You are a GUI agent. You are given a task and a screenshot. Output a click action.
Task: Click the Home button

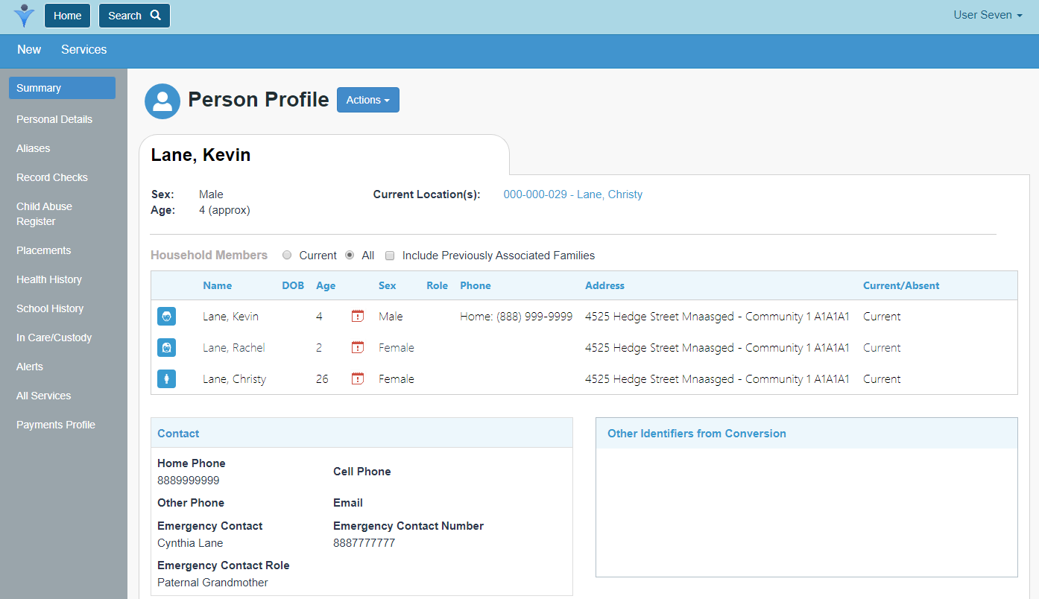tap(68, 16)
